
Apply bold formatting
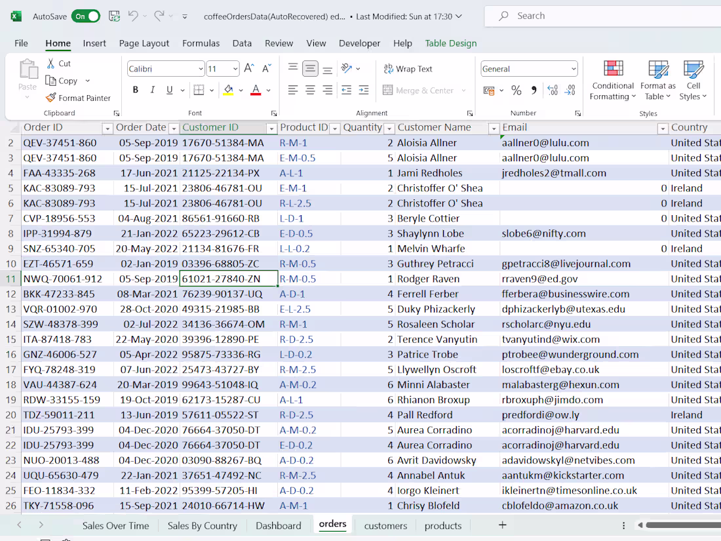(x=135, y=90)
